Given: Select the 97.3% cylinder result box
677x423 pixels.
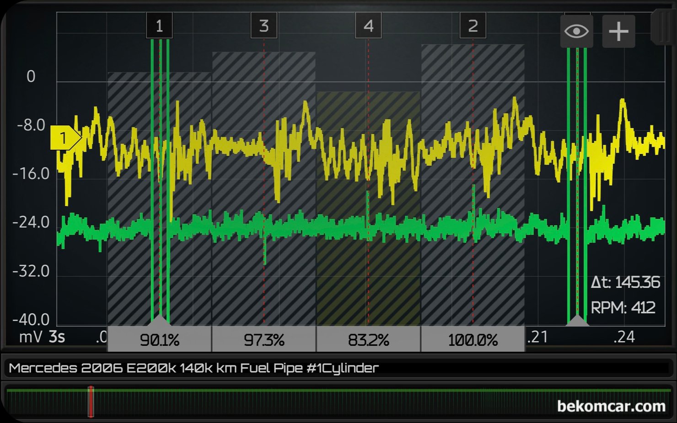Looking at the screenshot, I should tap(264, 339).
